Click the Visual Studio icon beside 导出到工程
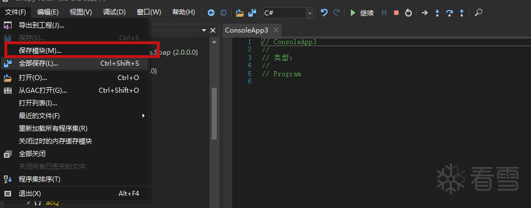The height and width of the screenshot is (208, 531). [x=7, y=25]
